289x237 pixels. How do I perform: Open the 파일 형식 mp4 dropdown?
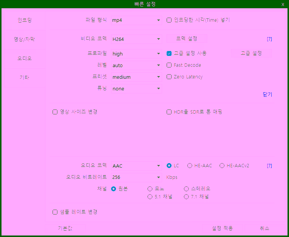coord(136,20)
